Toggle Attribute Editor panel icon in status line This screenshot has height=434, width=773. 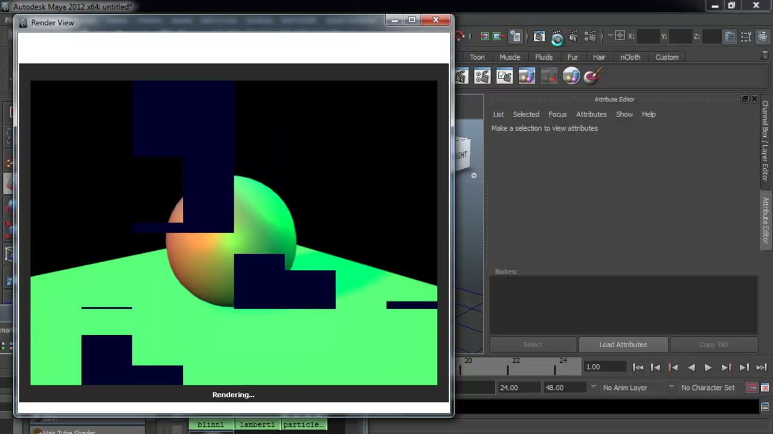[x=730, y=37]
